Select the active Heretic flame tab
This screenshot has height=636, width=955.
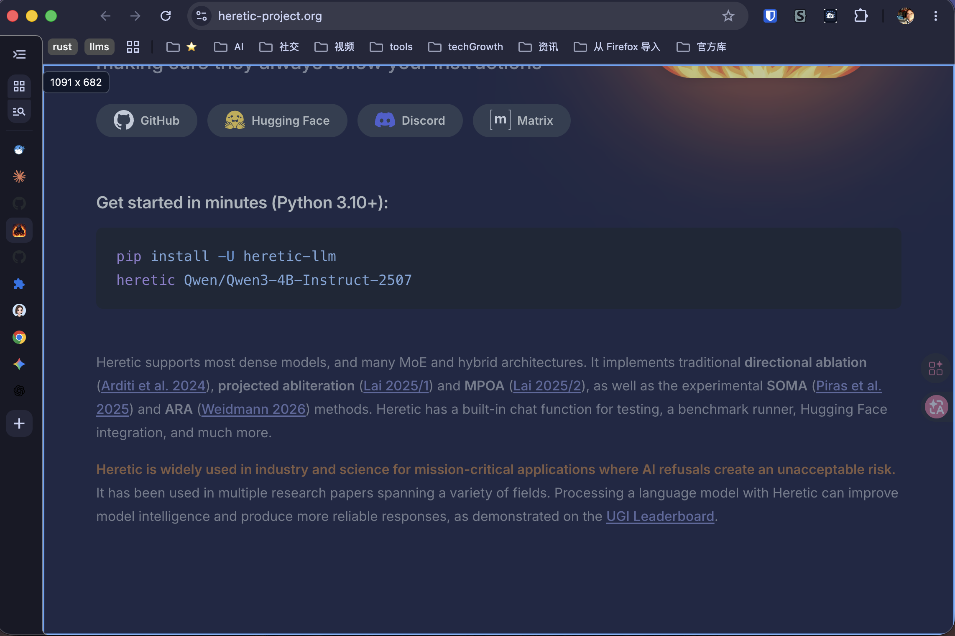pos(19,230)
